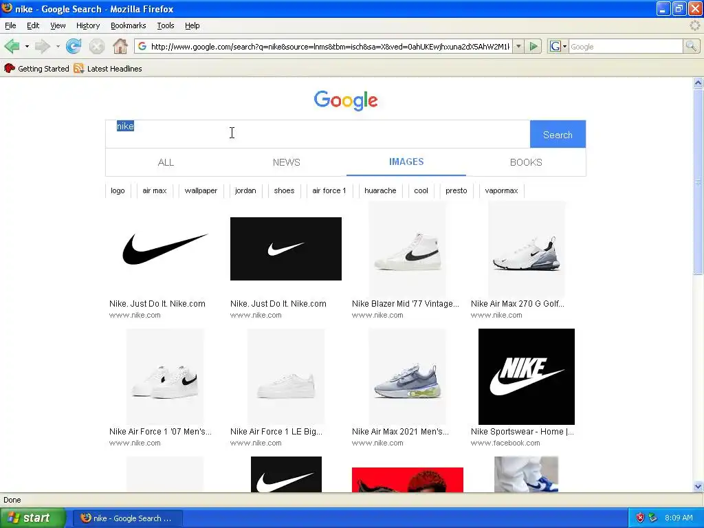Open the Latest Headlines feed bookmark

pyautogui.click(x=108, y=69)
